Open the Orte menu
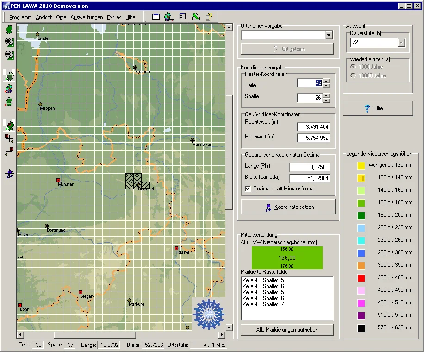424x352 pixels. (61, 17)
